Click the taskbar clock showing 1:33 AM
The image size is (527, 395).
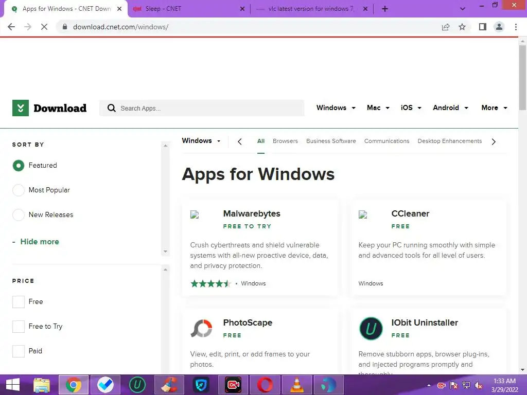pyautogui.click(x=504, y=385)
